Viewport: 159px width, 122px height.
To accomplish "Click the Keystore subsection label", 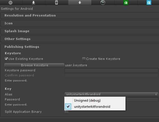I will tap(13, 53).
